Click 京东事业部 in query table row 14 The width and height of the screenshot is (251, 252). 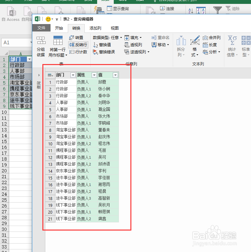(66, 171)
